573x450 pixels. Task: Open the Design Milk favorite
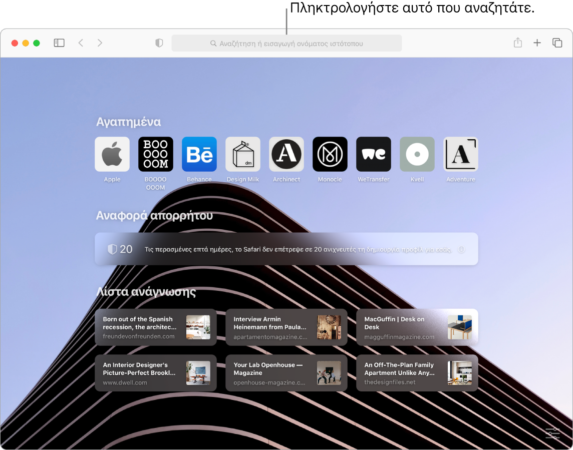click(242, 154)
